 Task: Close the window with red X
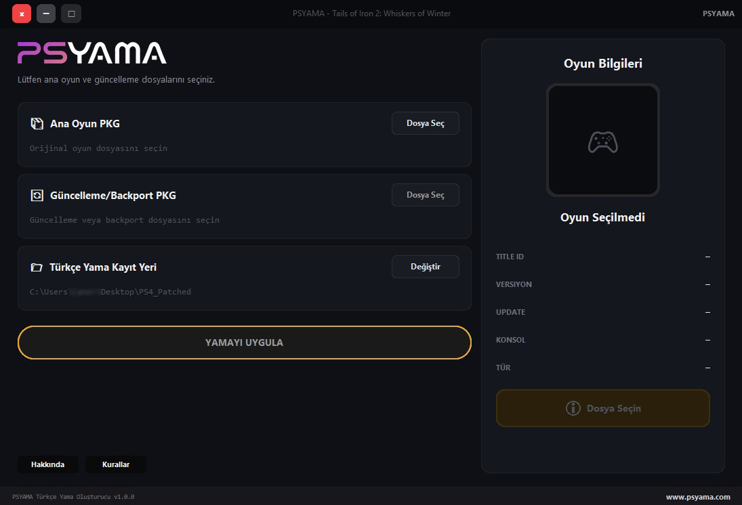22,14
